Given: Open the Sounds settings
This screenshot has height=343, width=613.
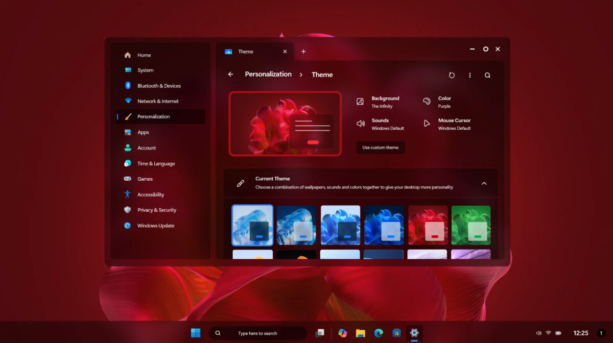Looking at the screenshot, I should coord(383,124).
